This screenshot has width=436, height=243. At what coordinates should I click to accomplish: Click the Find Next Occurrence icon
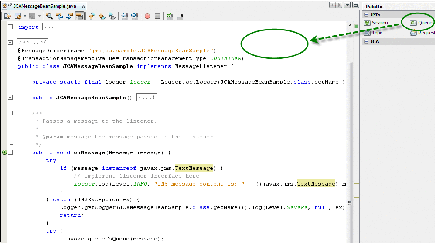tap(69, 16)
